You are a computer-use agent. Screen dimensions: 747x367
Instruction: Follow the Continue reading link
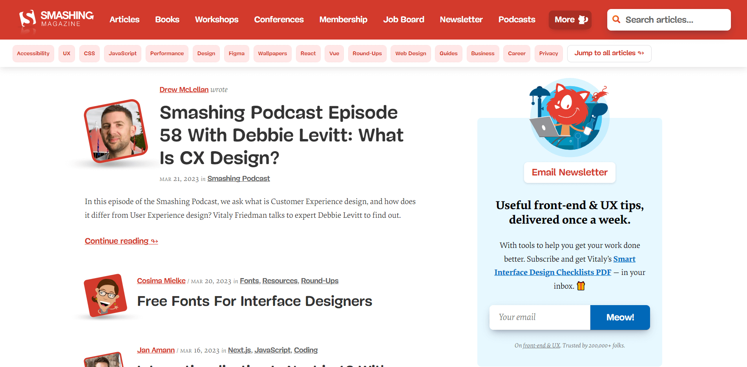tap(121, 241)
